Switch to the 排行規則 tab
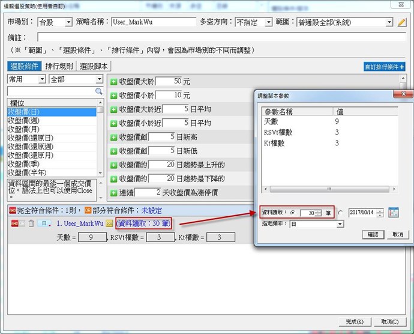Viewport: 414px width, 334px height. (59, 67)
